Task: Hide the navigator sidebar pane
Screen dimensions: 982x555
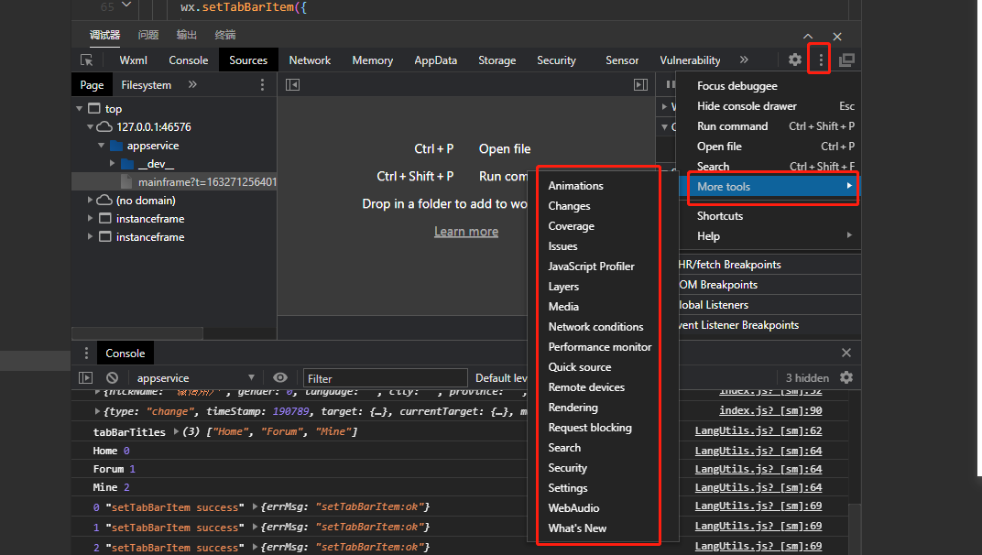Action: pos(292,84)
